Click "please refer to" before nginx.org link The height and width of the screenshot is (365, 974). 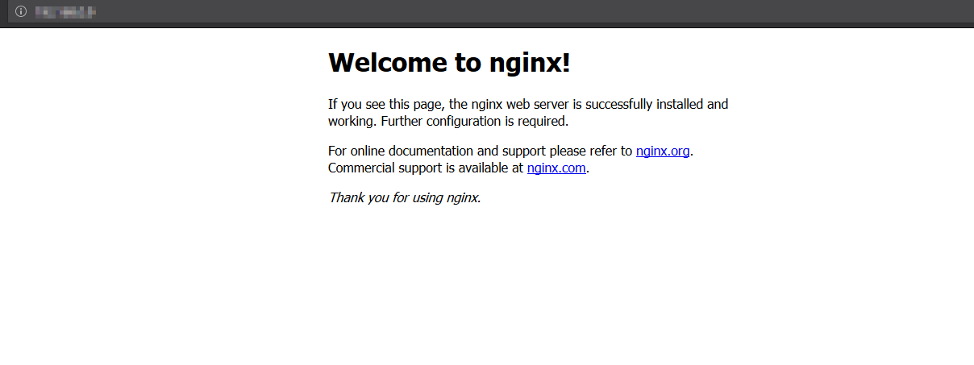[592, 151]
